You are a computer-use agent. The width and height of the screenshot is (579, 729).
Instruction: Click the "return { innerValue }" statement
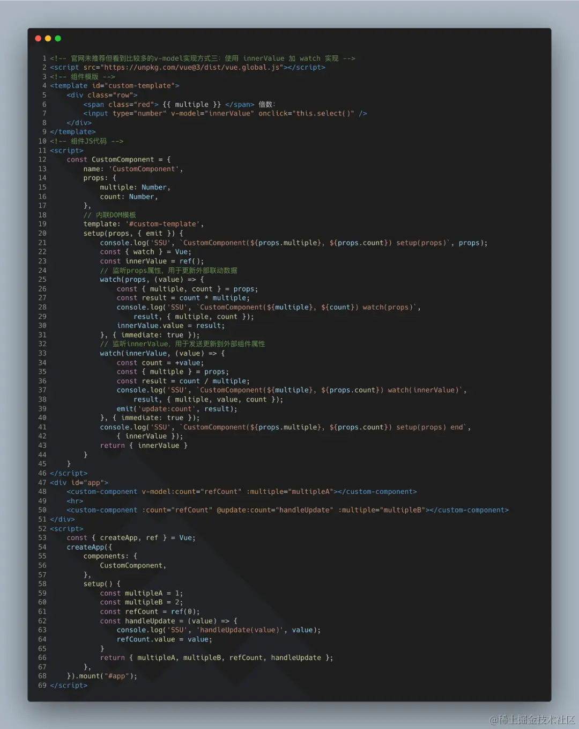click(x=144, y=446)
